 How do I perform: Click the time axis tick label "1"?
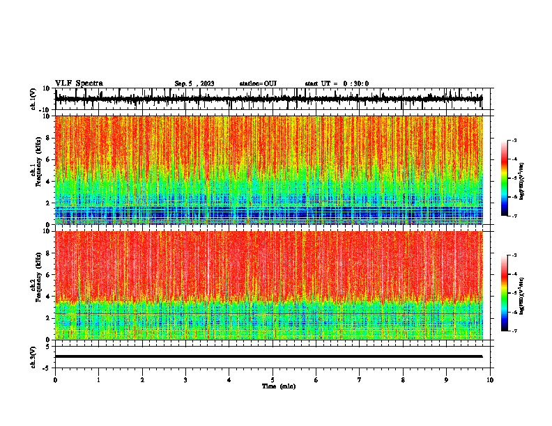point(98,380)
